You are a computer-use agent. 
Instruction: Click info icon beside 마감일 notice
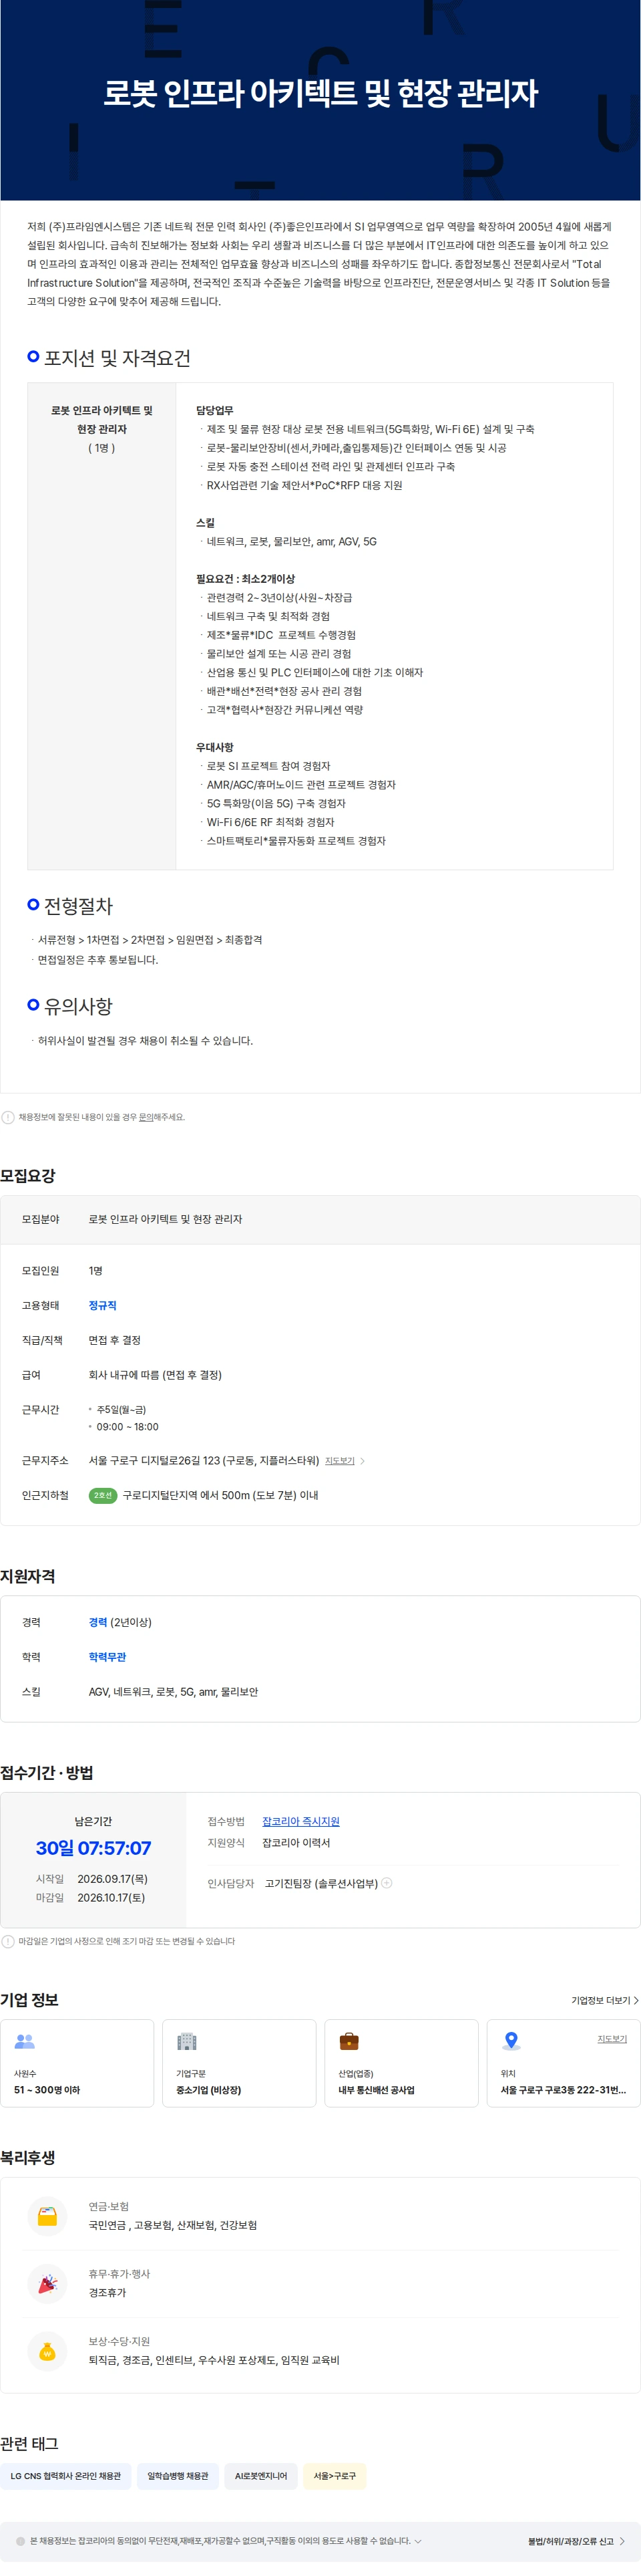click(8, 1941)
